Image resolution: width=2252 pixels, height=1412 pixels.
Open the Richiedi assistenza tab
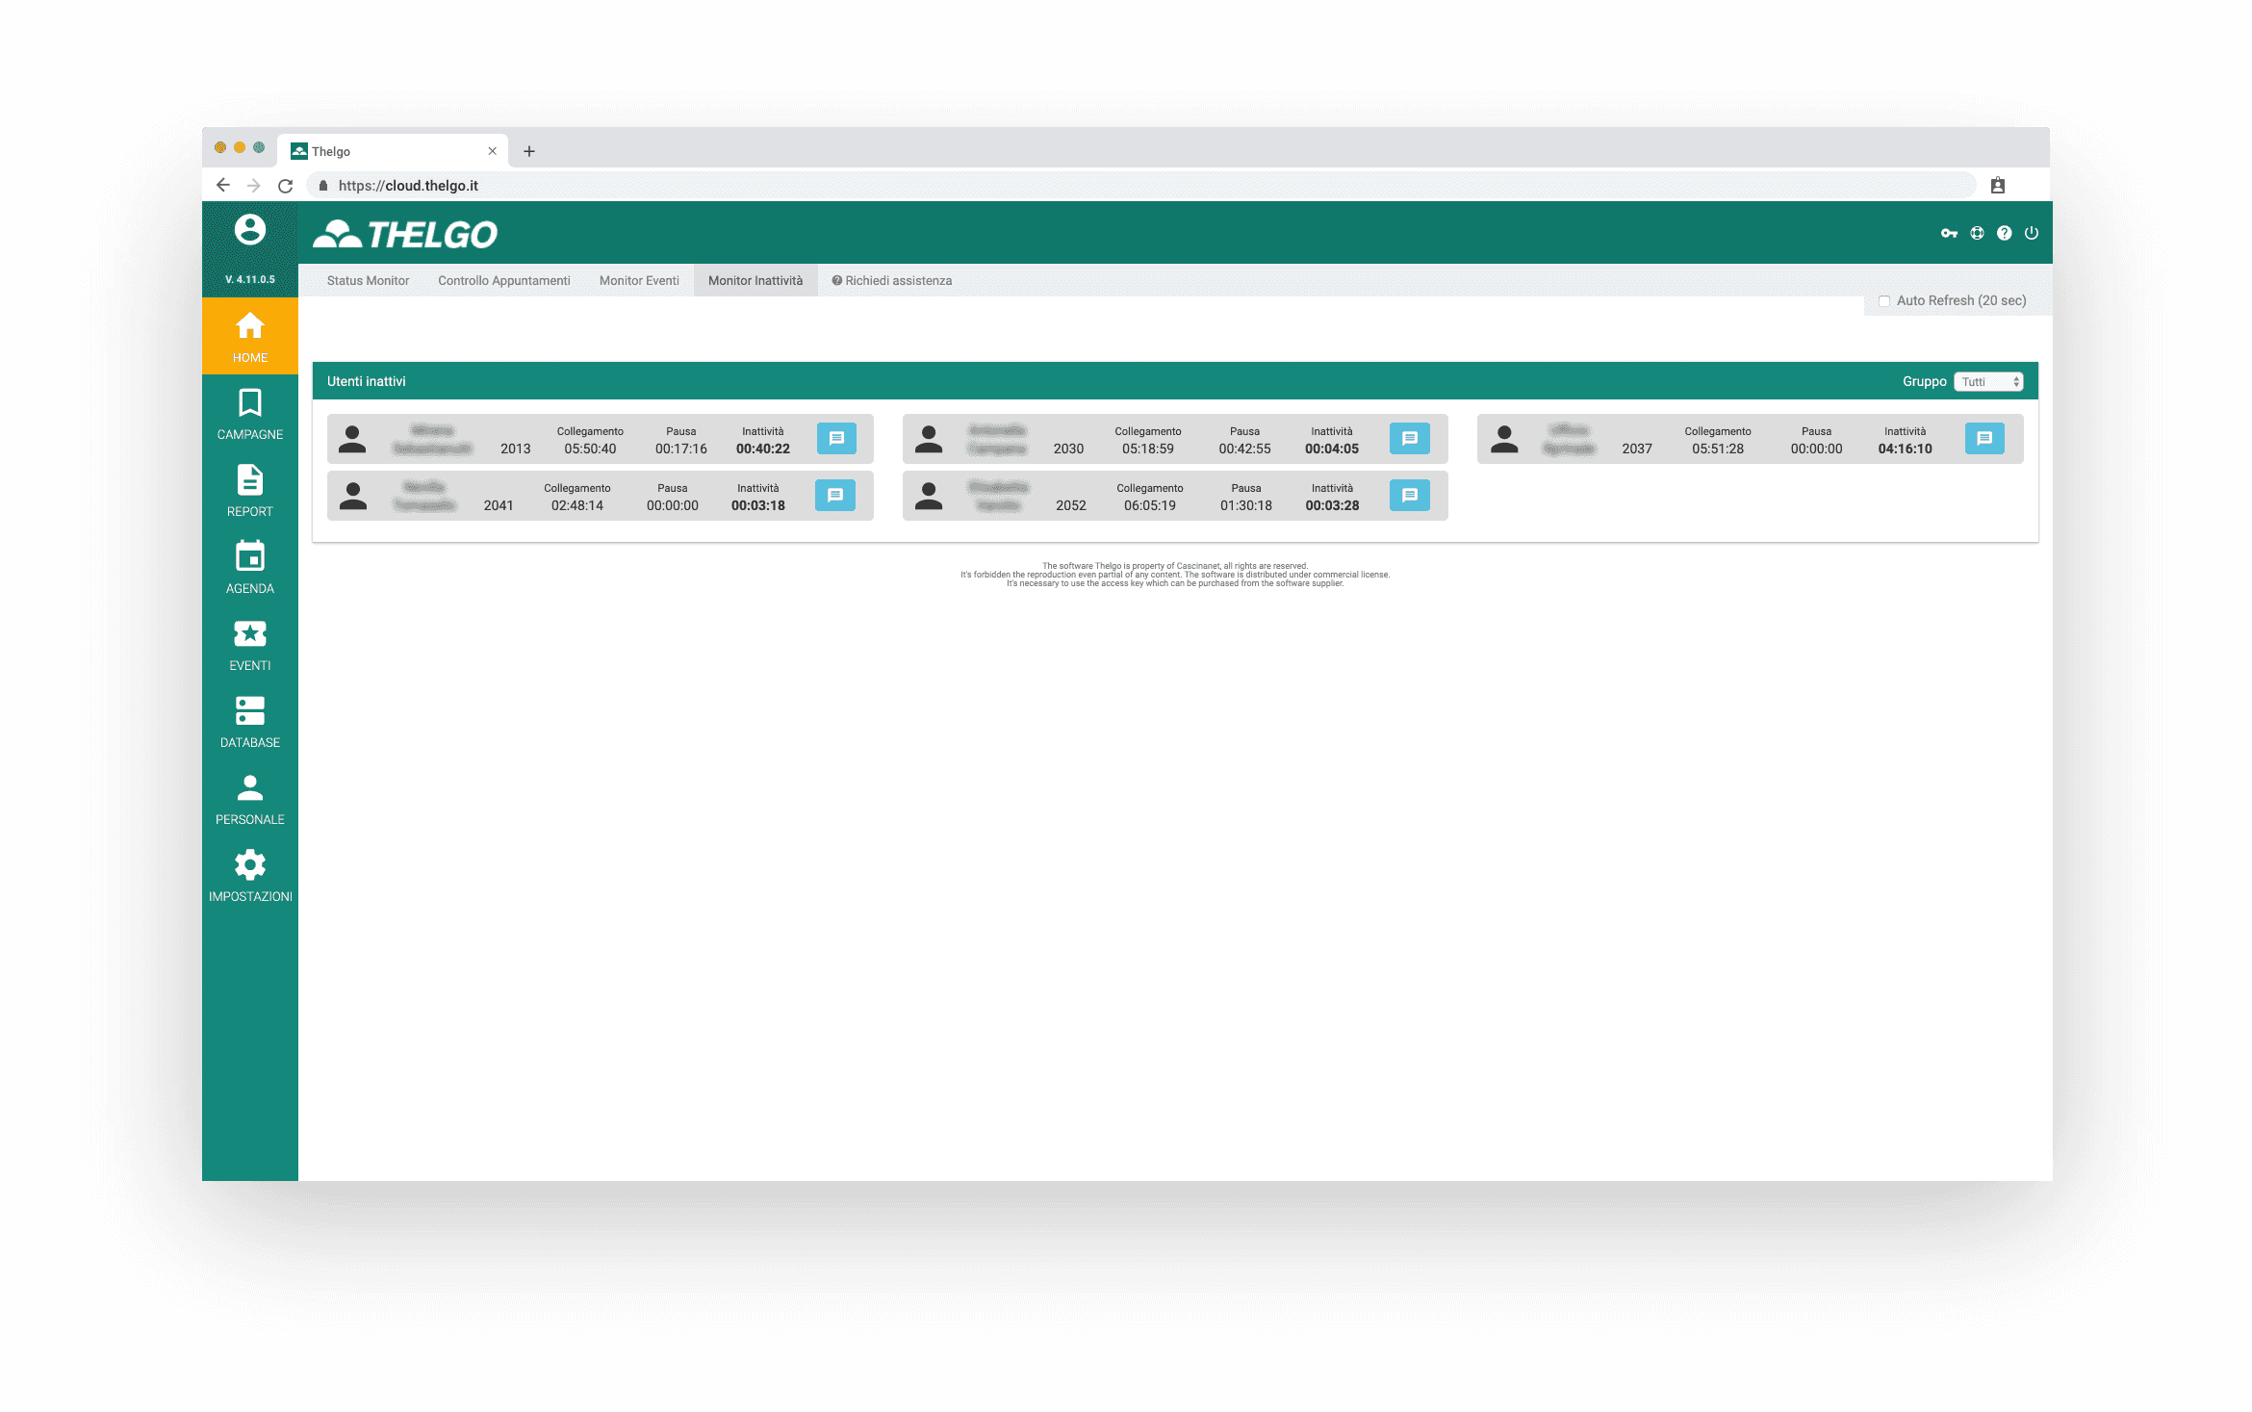click(892, 281)
